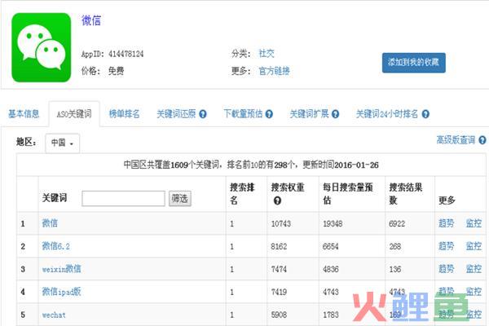Image resolution: width=489 pixels, height=326 pixels.
Task: Open keyword link 微信6.2
Action: point(55,246)
